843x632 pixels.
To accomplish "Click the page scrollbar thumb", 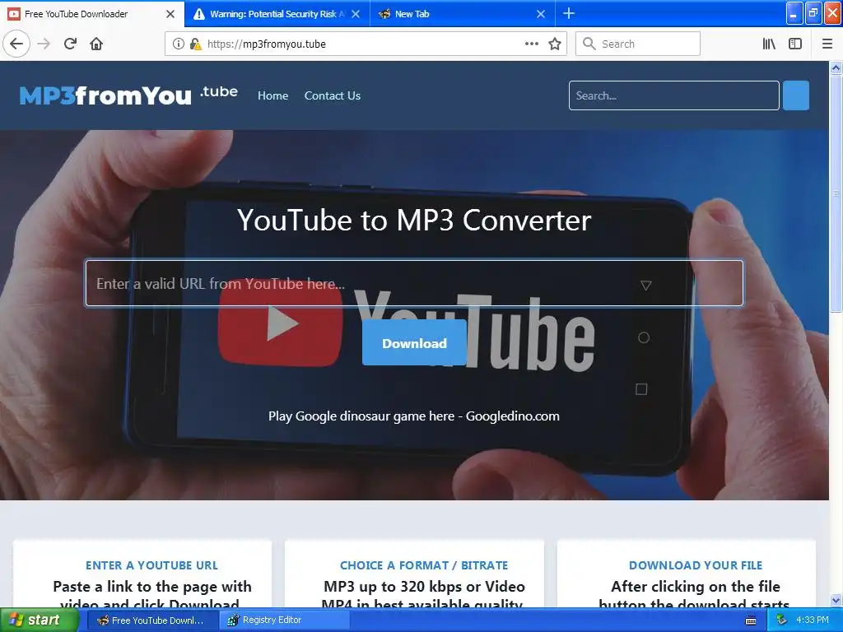I will click(836, 193).
